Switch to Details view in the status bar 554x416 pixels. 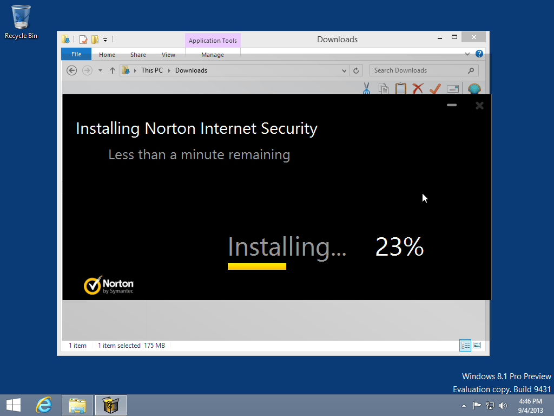(465, 345)
